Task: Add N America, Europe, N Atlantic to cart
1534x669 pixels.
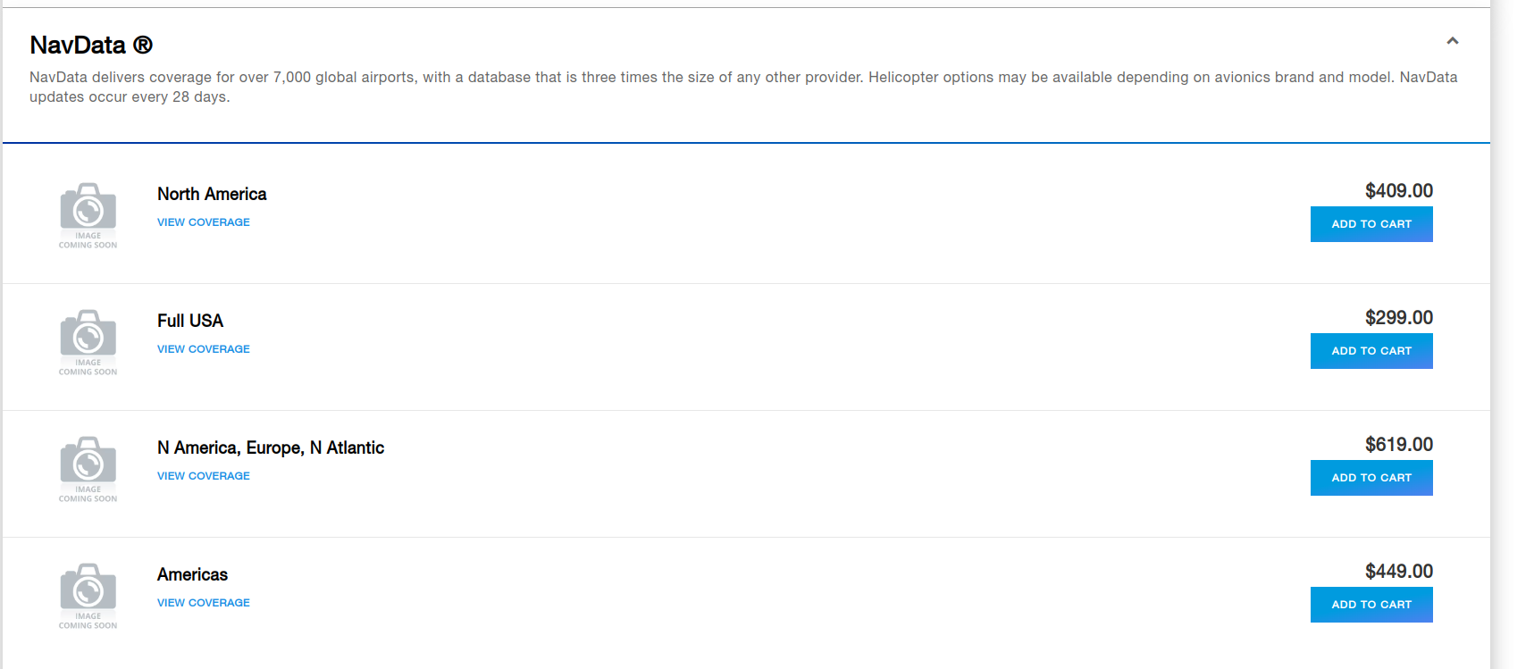Action: click(x=1371, y=478)
